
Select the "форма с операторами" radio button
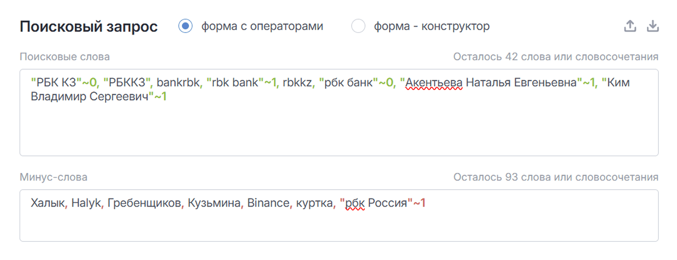click(x=185, y=26)
